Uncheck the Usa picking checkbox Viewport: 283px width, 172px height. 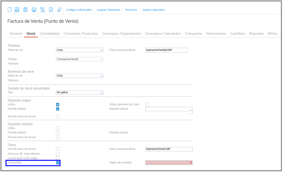57,163
